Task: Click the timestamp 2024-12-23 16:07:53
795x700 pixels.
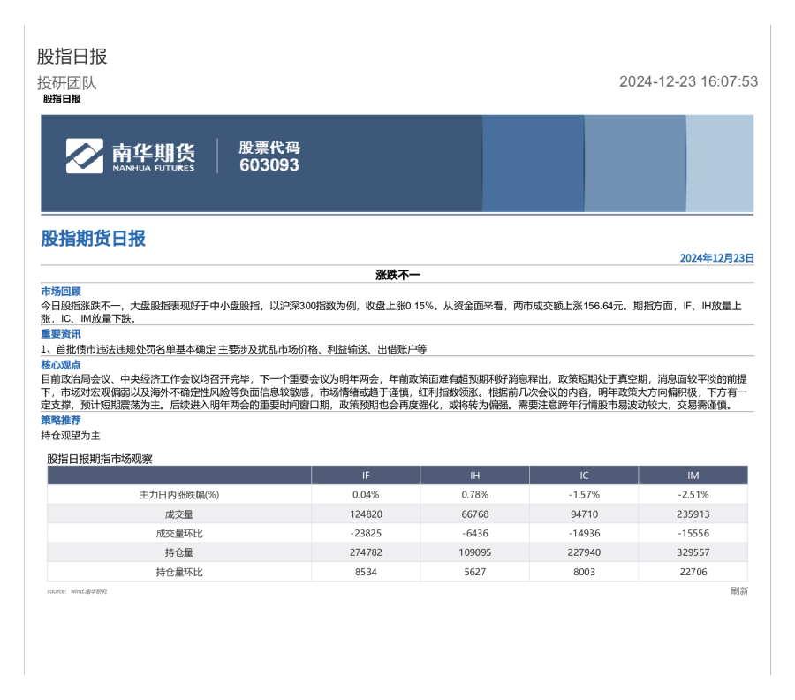Action: pos(688,81)
